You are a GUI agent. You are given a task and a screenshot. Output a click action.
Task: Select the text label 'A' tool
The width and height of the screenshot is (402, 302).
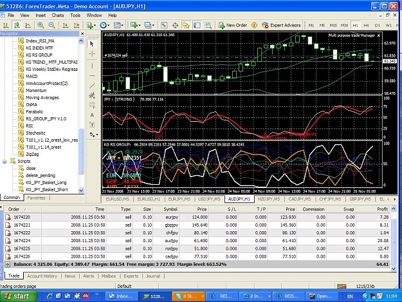tap(92, 115)
